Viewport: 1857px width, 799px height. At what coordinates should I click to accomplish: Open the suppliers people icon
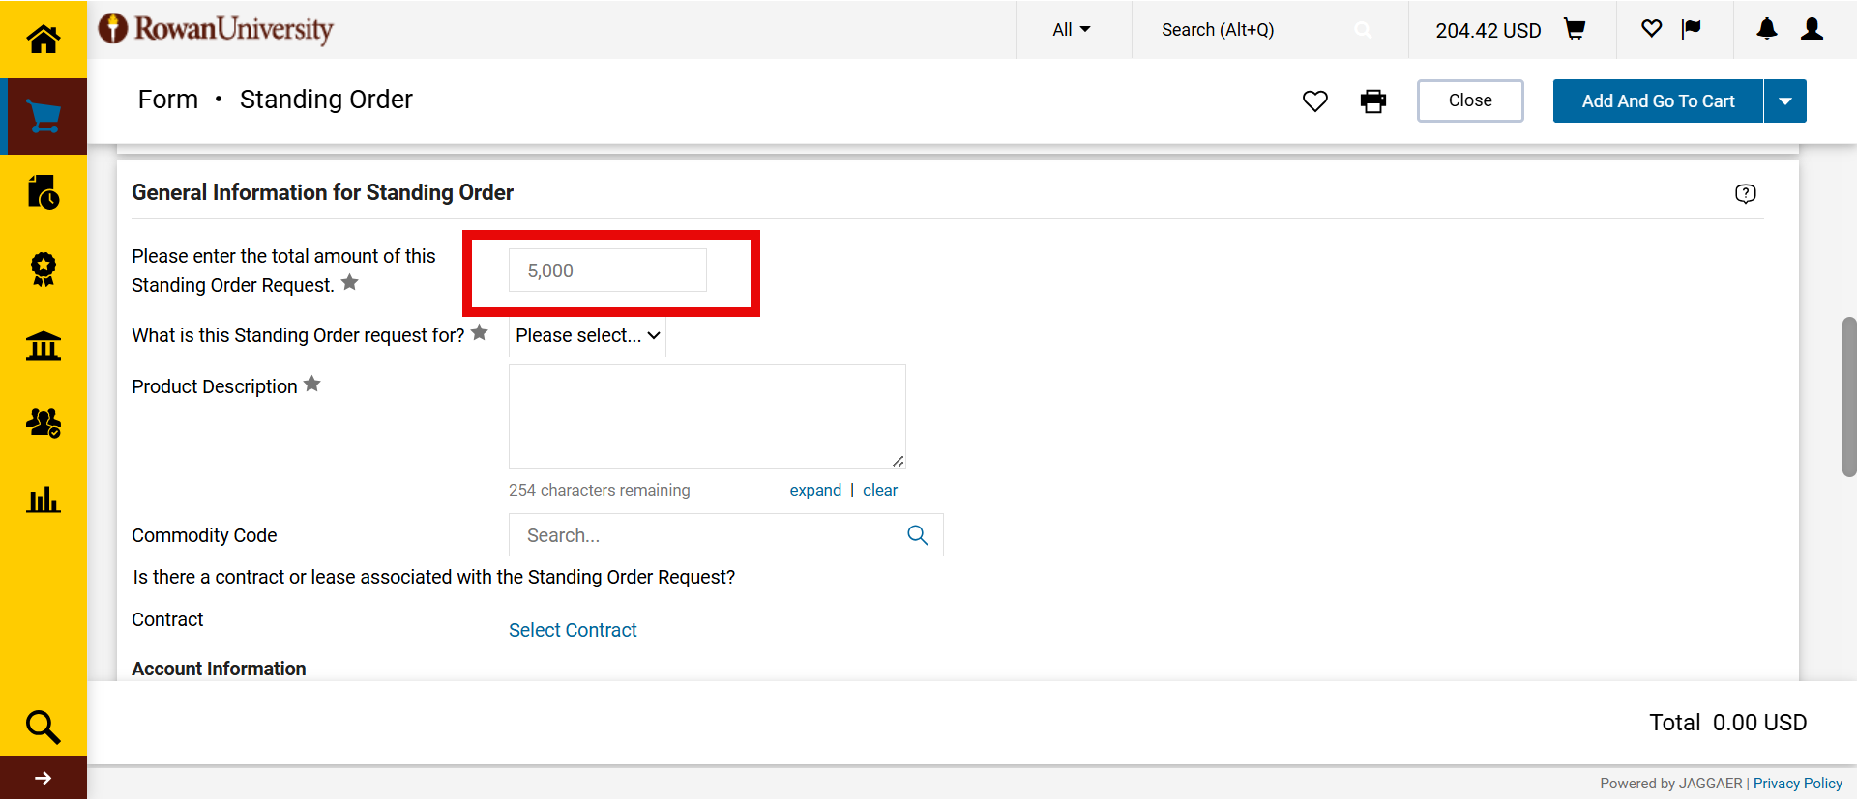pyautogui.click(x=44, y=422)
